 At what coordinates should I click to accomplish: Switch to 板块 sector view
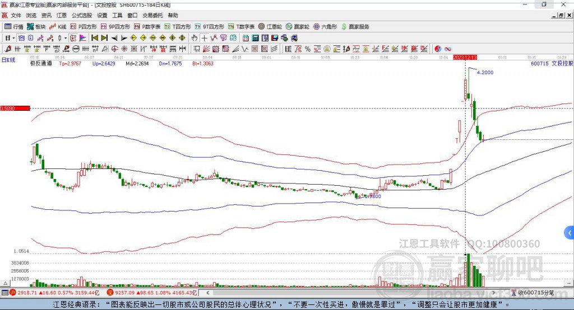tap(37, 26)
